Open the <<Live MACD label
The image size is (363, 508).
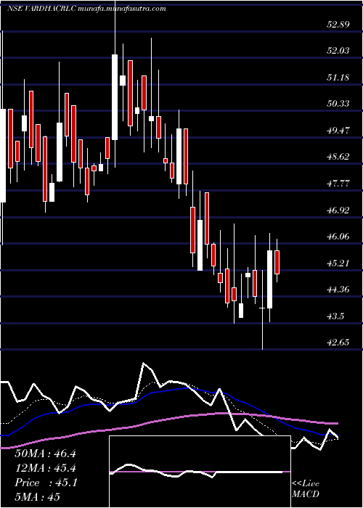306,488
